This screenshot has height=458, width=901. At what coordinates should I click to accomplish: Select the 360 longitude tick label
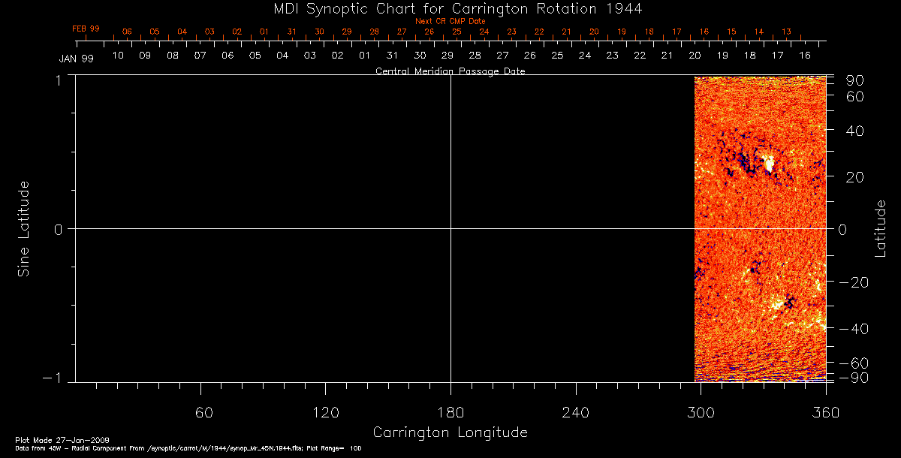tap(825, 411)
